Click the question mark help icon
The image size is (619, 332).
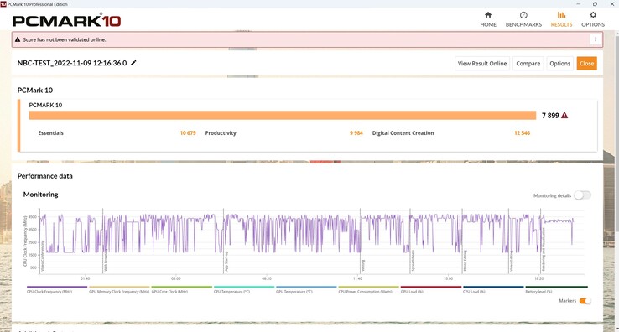point(595,39)
